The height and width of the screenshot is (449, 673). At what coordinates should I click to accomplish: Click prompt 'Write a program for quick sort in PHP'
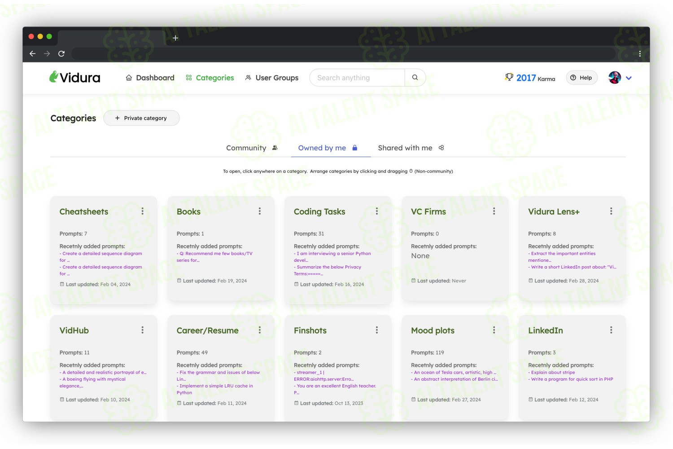point(571,379)
